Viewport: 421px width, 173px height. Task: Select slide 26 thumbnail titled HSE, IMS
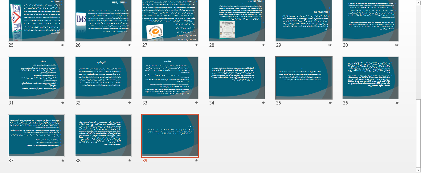(x=103, y=20)
